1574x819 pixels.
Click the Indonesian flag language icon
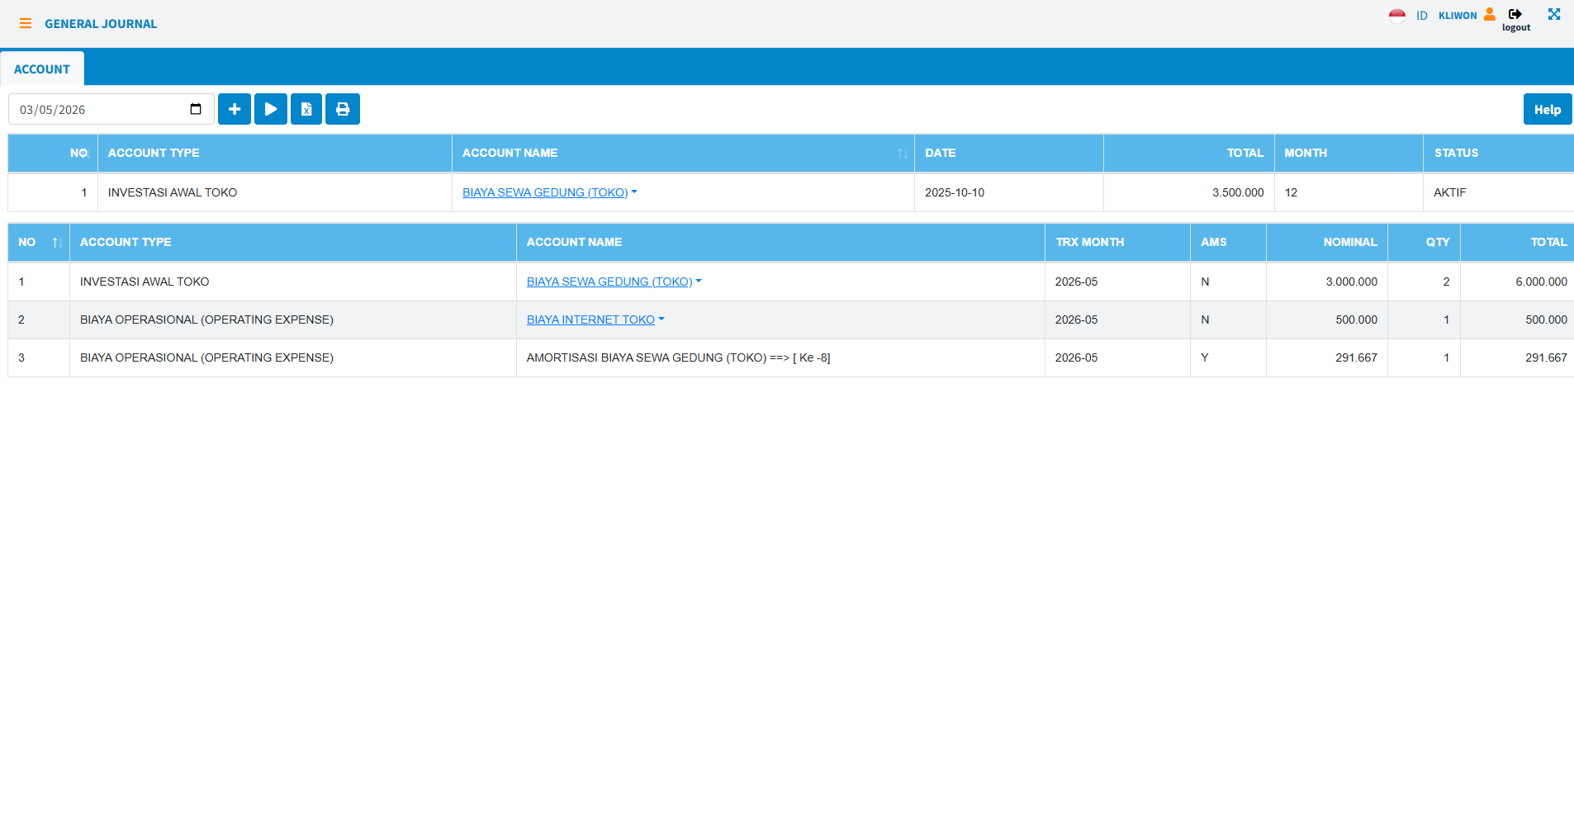point(1397,16)
